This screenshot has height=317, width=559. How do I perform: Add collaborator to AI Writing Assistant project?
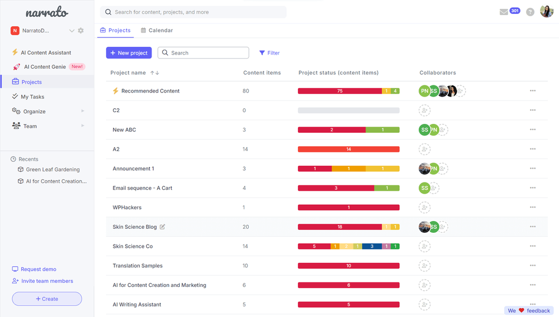coord(424,304)
